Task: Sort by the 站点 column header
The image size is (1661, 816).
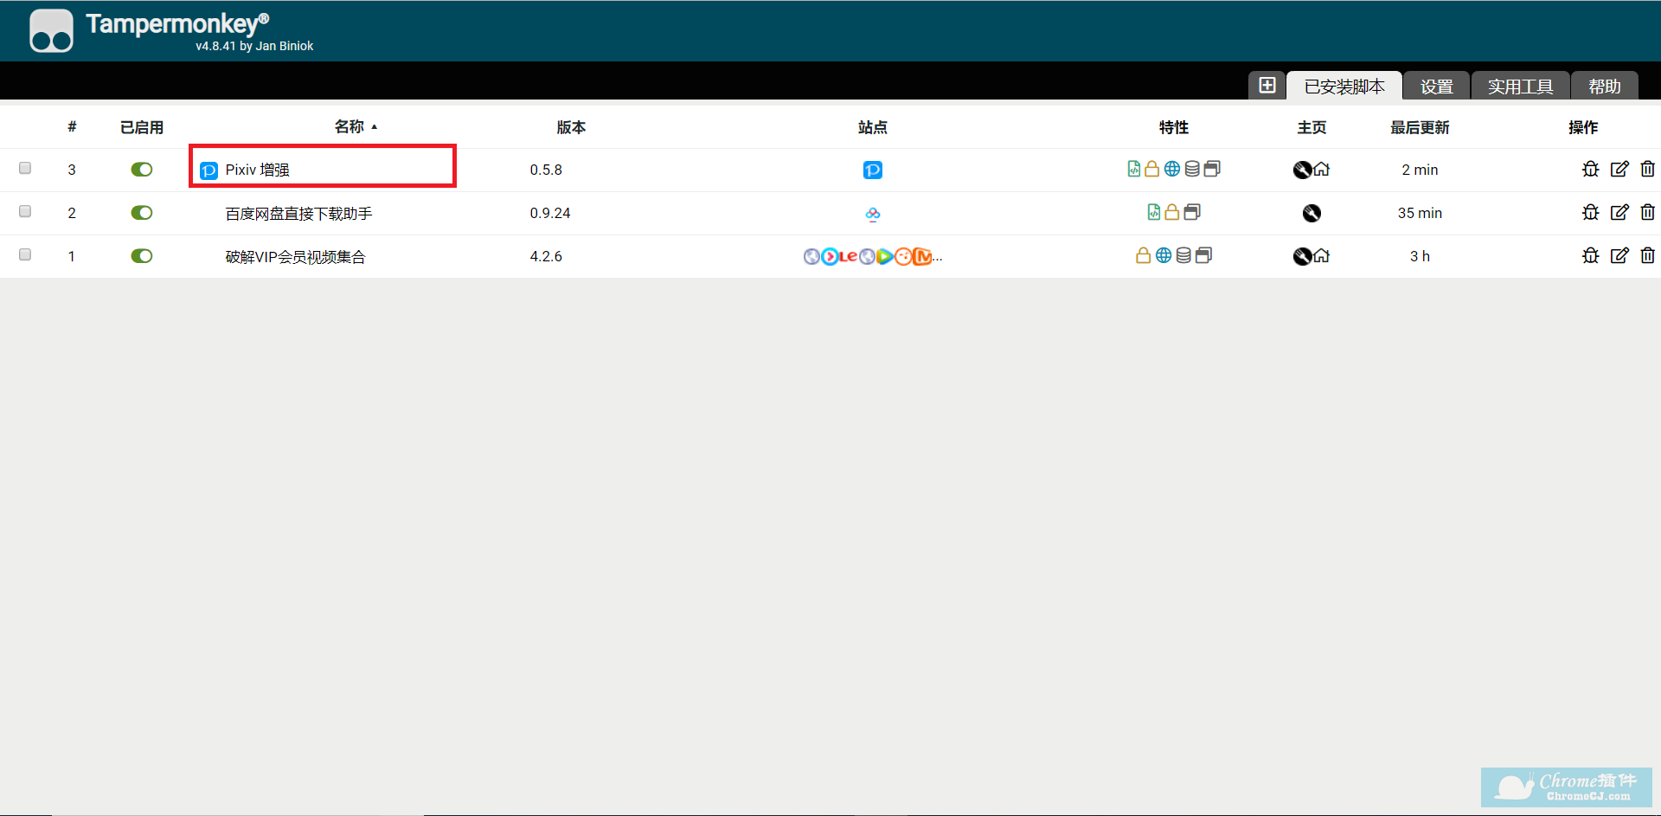Action: click(872, 127)
